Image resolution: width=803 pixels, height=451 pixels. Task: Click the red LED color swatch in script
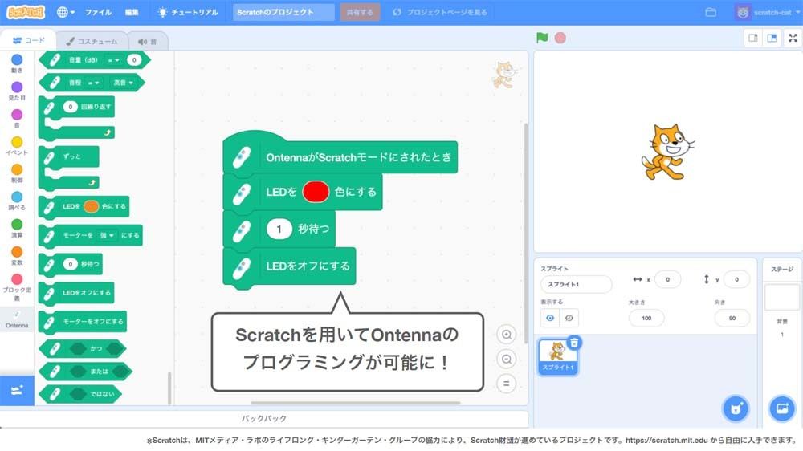click(316, 192)
